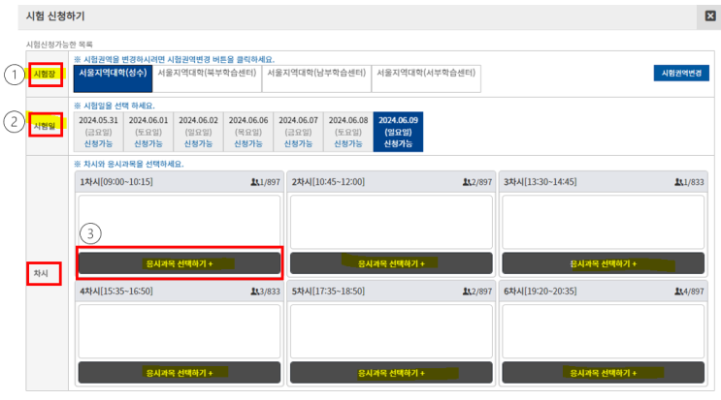Viewport: 721px width, 400px height.
Task: Click the 1차시[09:00~10:15] header text
Action: (116, 182)
